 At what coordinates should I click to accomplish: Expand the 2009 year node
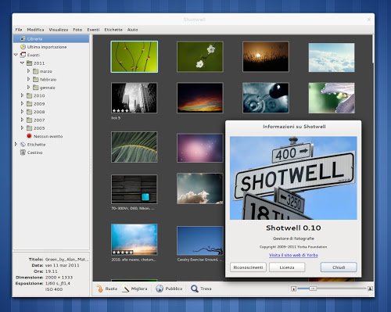[22, 103]
